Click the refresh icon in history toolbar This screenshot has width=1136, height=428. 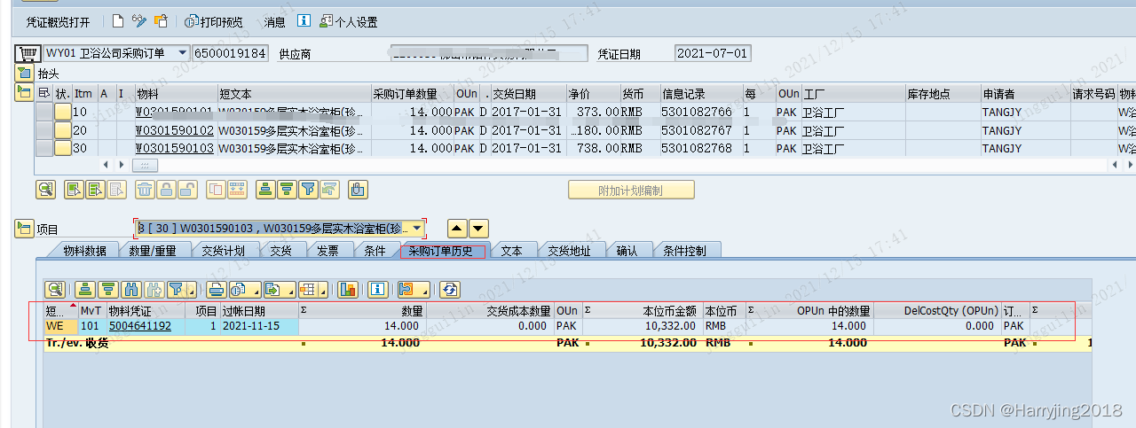coord(450,289)
